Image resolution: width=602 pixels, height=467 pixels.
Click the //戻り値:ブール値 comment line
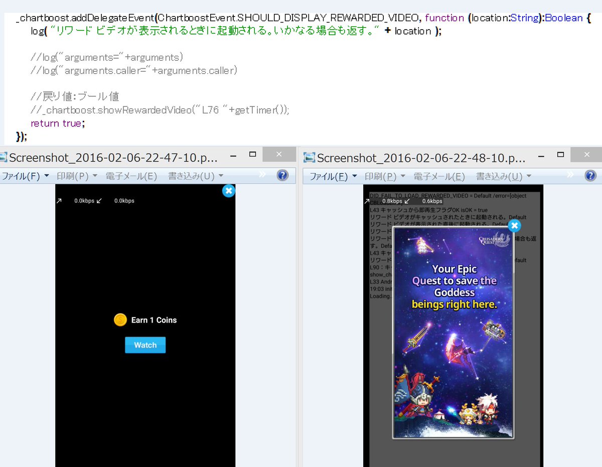[75, 96]
